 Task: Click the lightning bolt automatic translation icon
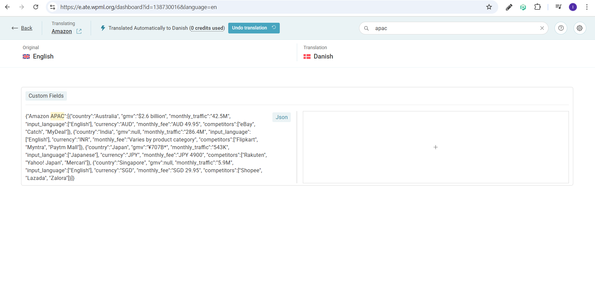tap(103, 28)
